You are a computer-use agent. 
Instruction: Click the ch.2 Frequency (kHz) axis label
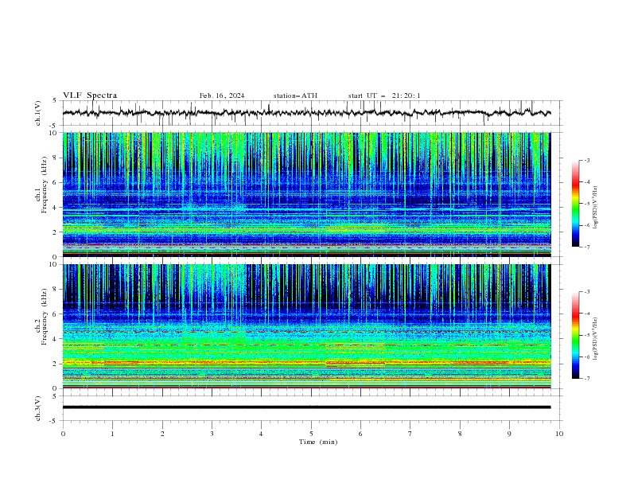click(42, 317)
